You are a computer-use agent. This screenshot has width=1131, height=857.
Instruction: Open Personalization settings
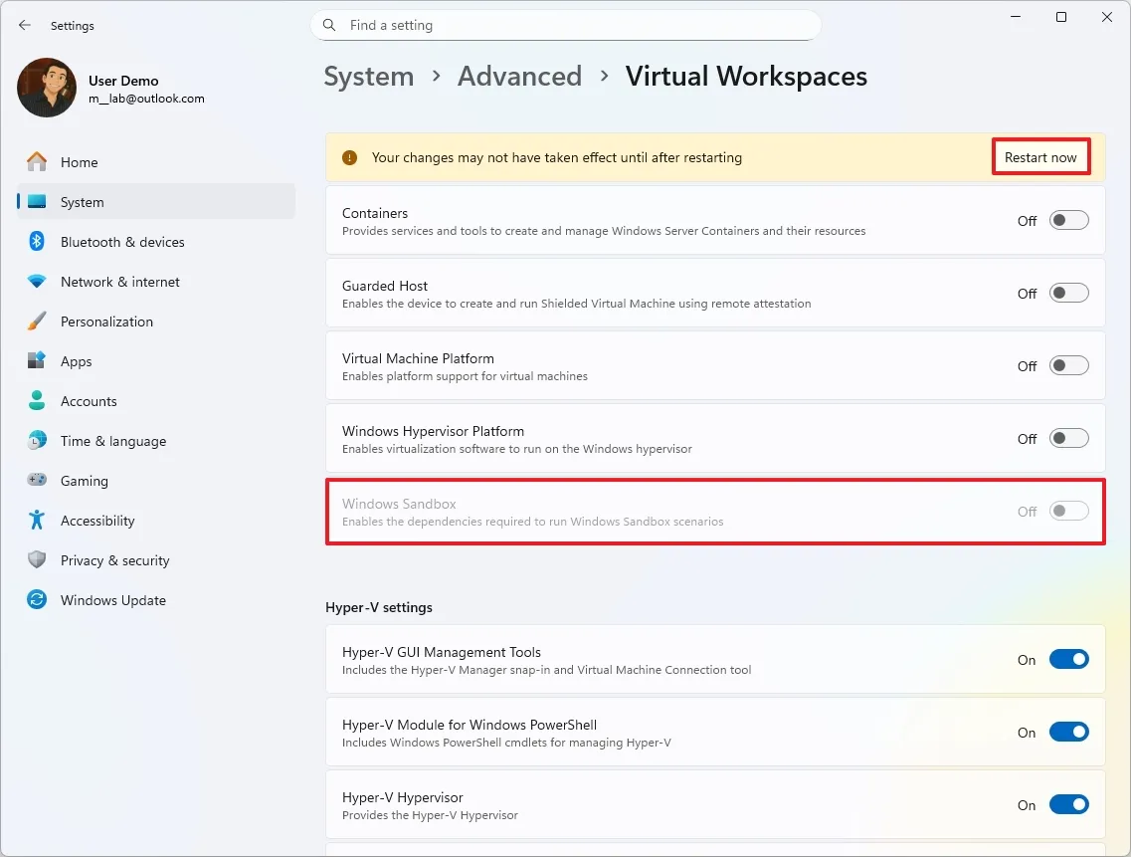107,321
